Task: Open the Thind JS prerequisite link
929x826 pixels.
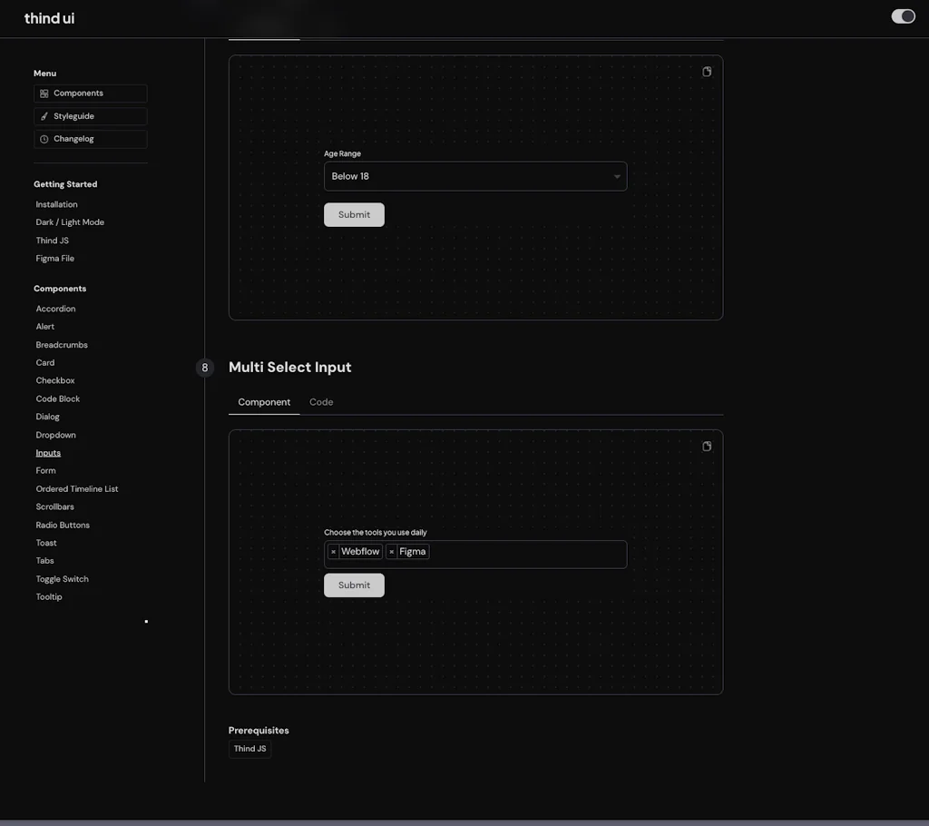Action: coord(249,748)
